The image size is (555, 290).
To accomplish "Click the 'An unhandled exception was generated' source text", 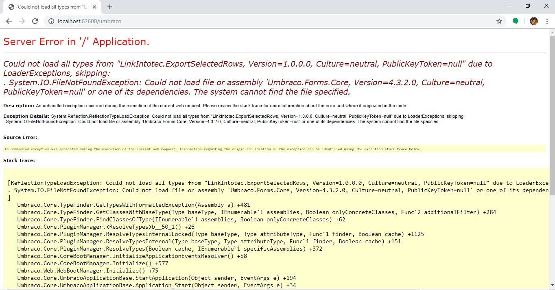I will (x=212, y=149).
